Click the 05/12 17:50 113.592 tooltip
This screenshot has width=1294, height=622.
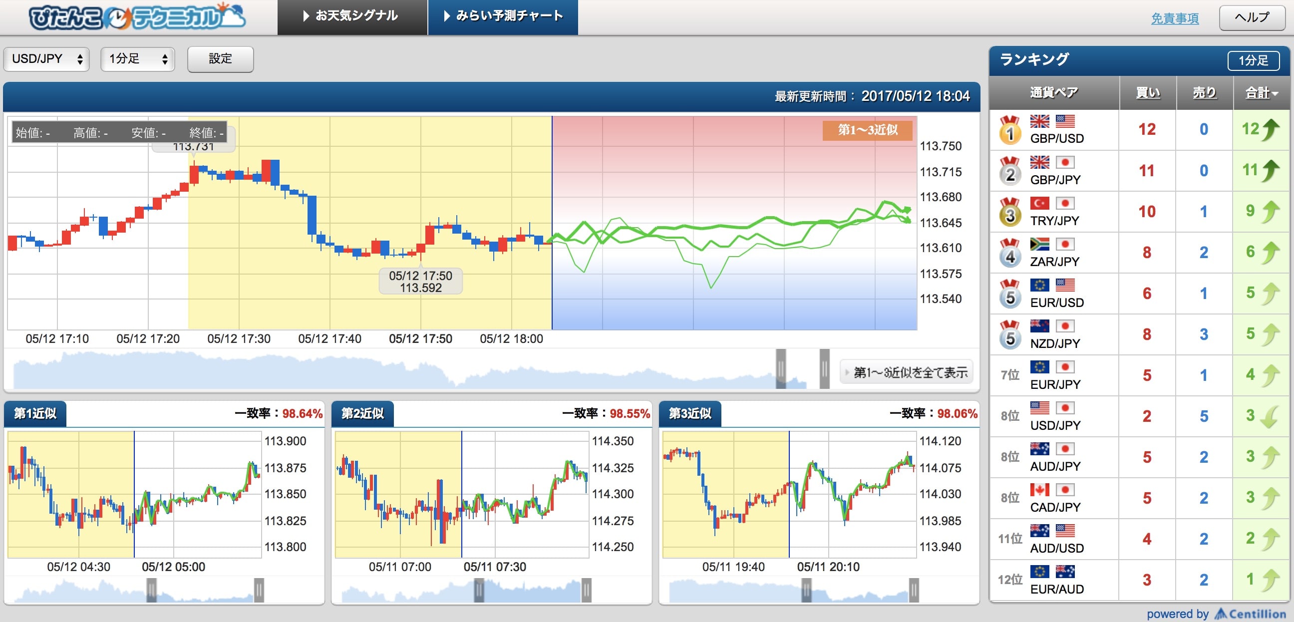(x=420, y=282)
